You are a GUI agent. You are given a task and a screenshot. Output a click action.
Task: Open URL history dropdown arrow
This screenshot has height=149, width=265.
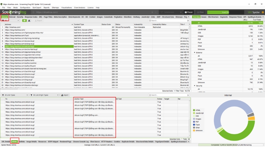[x=156, y=12]
